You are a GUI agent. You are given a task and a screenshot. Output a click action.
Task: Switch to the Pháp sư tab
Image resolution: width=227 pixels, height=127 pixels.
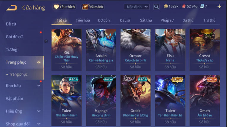click(x=167, y=20)
